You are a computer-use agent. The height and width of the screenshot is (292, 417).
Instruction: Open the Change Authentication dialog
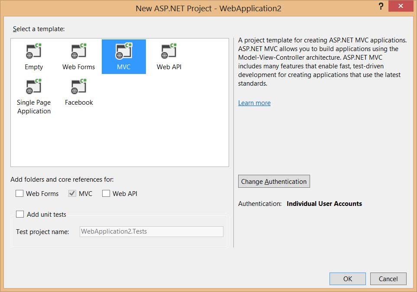(274, 181)
